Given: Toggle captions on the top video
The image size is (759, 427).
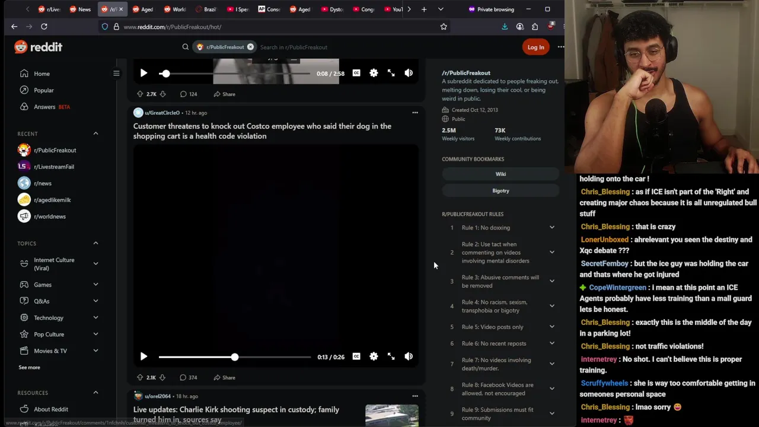Looking at the screenshot, I should (x=356, y=73).
